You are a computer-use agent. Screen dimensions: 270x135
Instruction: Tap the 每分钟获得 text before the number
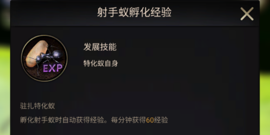coord(128,120)
